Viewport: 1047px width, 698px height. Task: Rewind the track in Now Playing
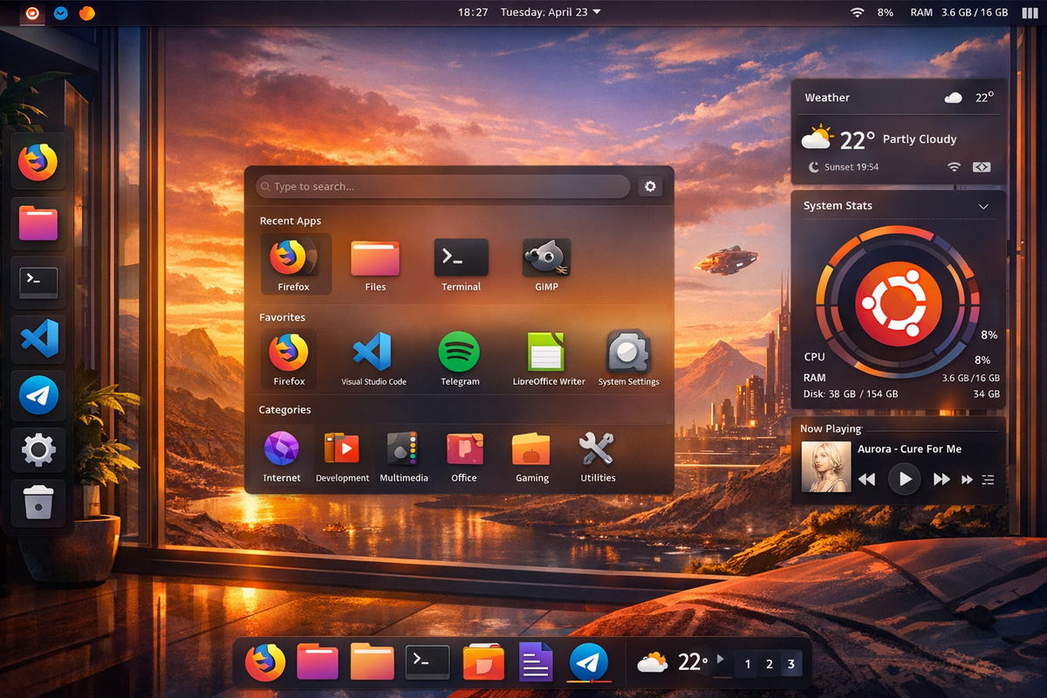[x=866, y=480]
